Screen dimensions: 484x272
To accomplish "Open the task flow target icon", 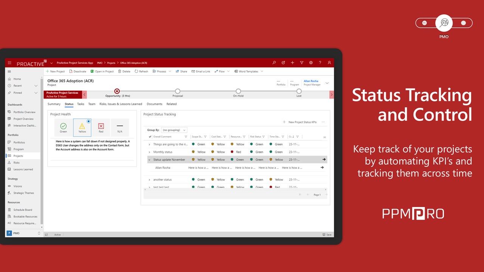I will tap(283, 63).
